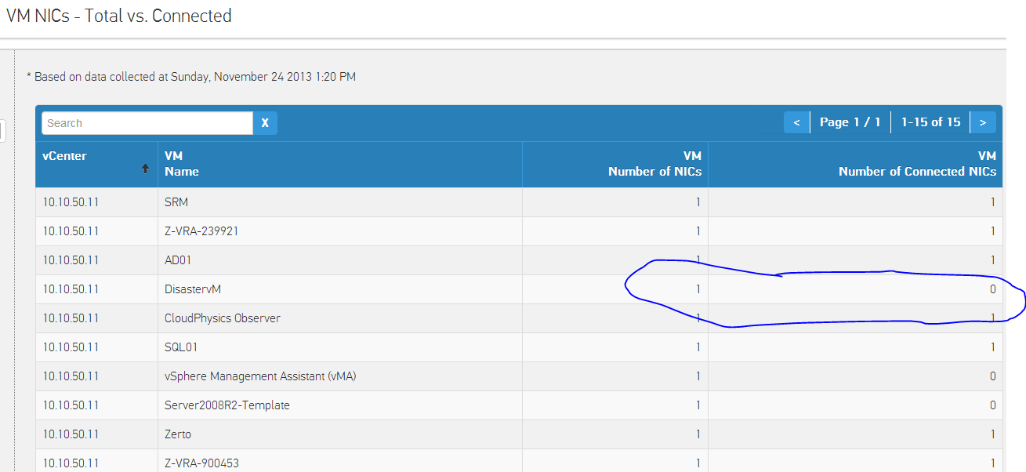Screen dimensions: 1026x472
Task: Select the SRM row
Action: (176, 202)
